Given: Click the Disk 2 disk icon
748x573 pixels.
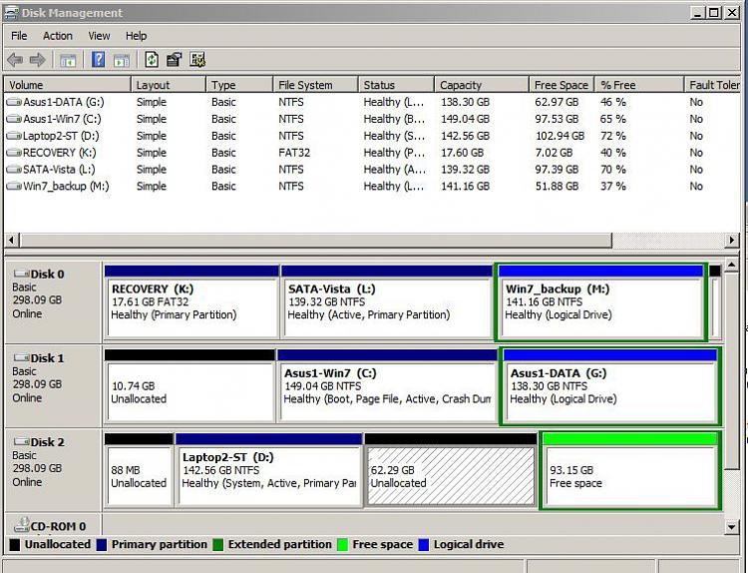Looking at the screenshot, I should pos(21,441).
